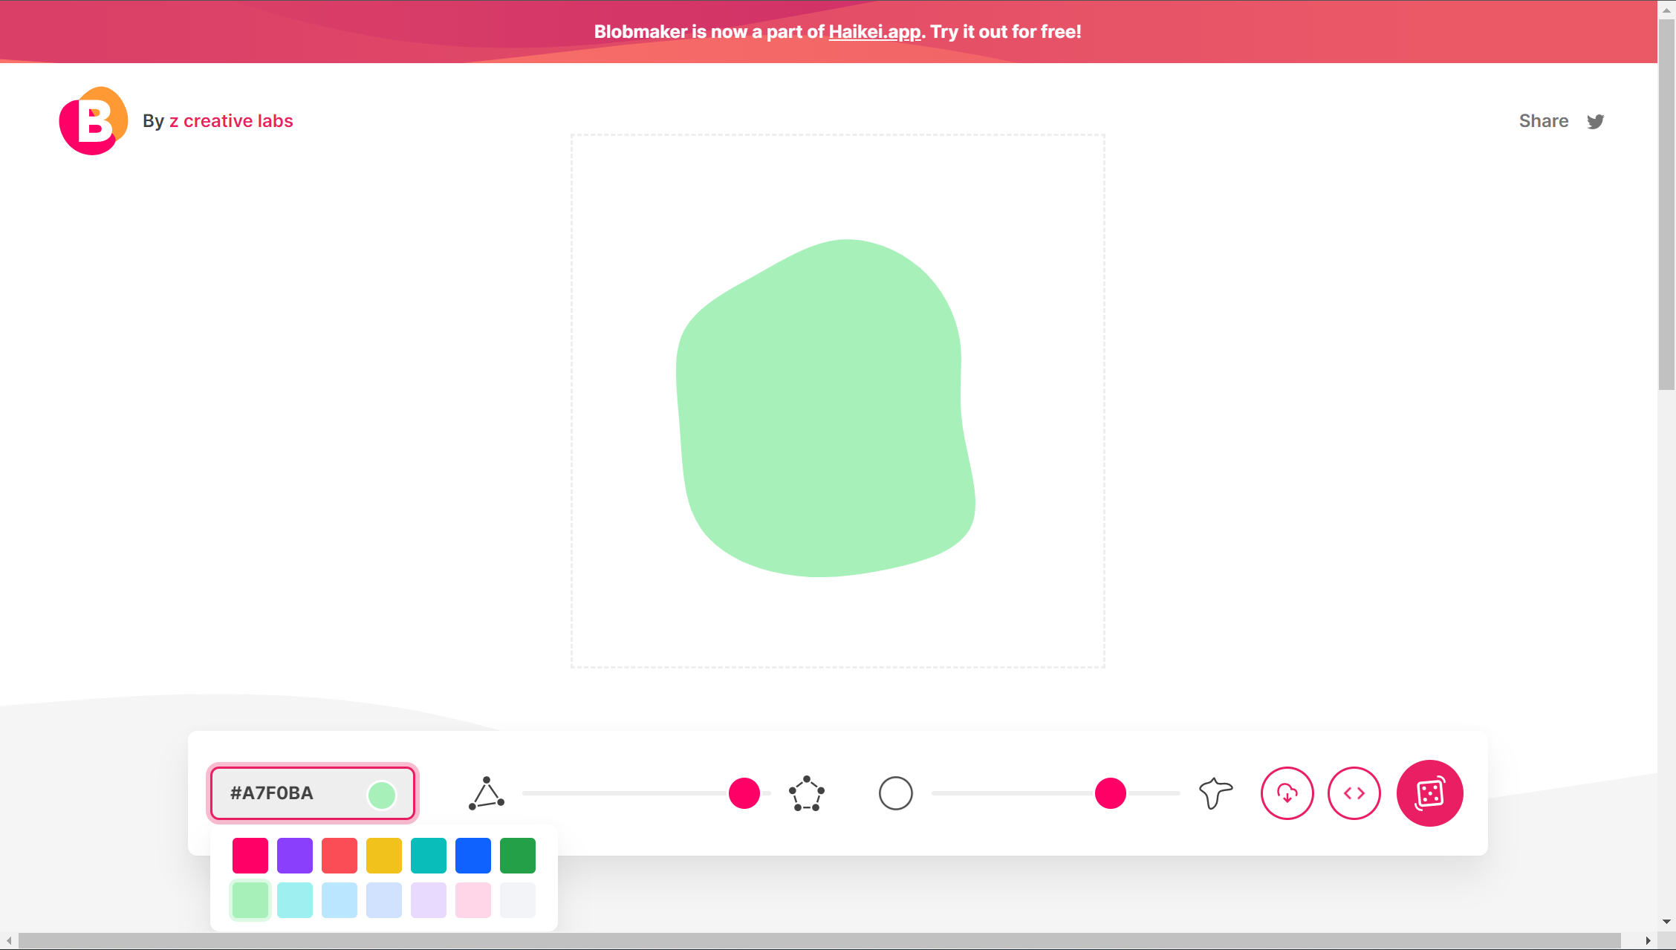This screenshot has height=950, width=1676.
Task: Select the purple color swatch
Action: click(295, 855)
